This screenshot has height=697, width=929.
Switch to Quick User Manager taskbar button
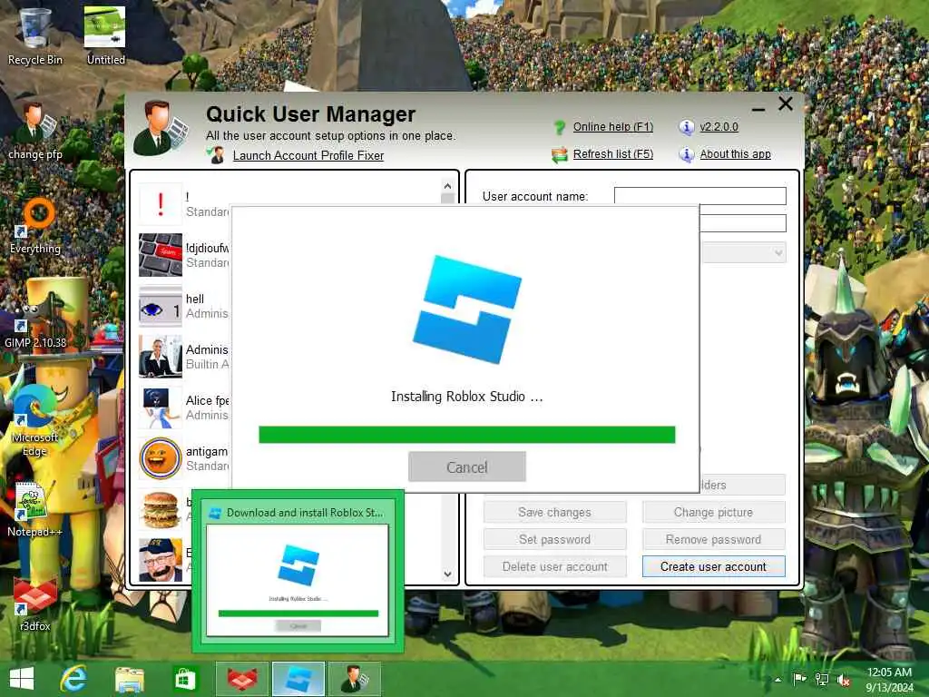[x=354, y=679]
